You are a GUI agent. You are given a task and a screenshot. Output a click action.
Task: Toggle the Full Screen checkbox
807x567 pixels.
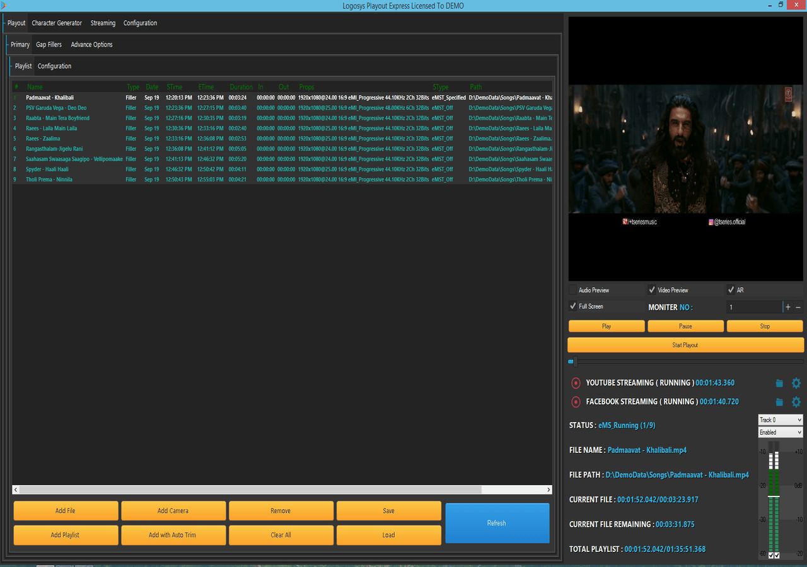[573, 306]
